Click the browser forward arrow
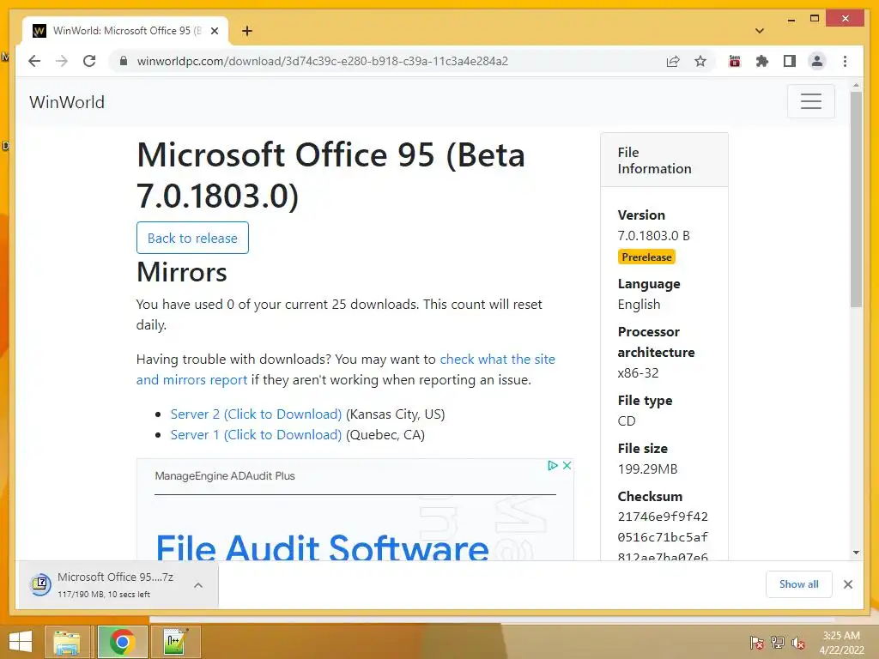This screenshot has width=879, height=659. pyautogui.click(x=62, y=61)
